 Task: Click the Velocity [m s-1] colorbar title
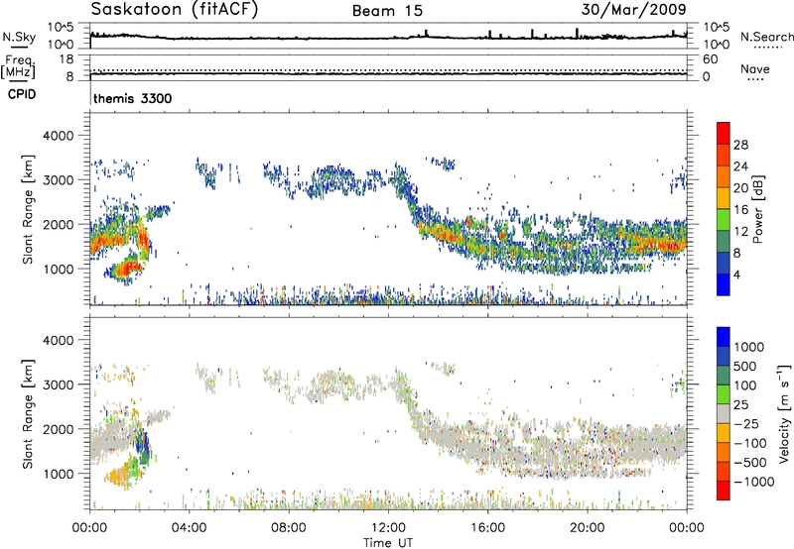pyautogui.click(x=784, y=413)
